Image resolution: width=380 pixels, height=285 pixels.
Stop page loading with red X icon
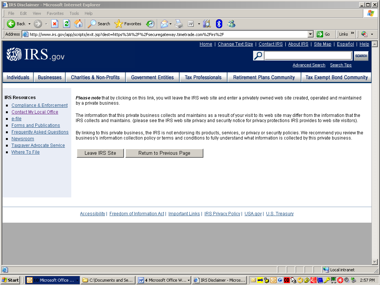point(55,24)
